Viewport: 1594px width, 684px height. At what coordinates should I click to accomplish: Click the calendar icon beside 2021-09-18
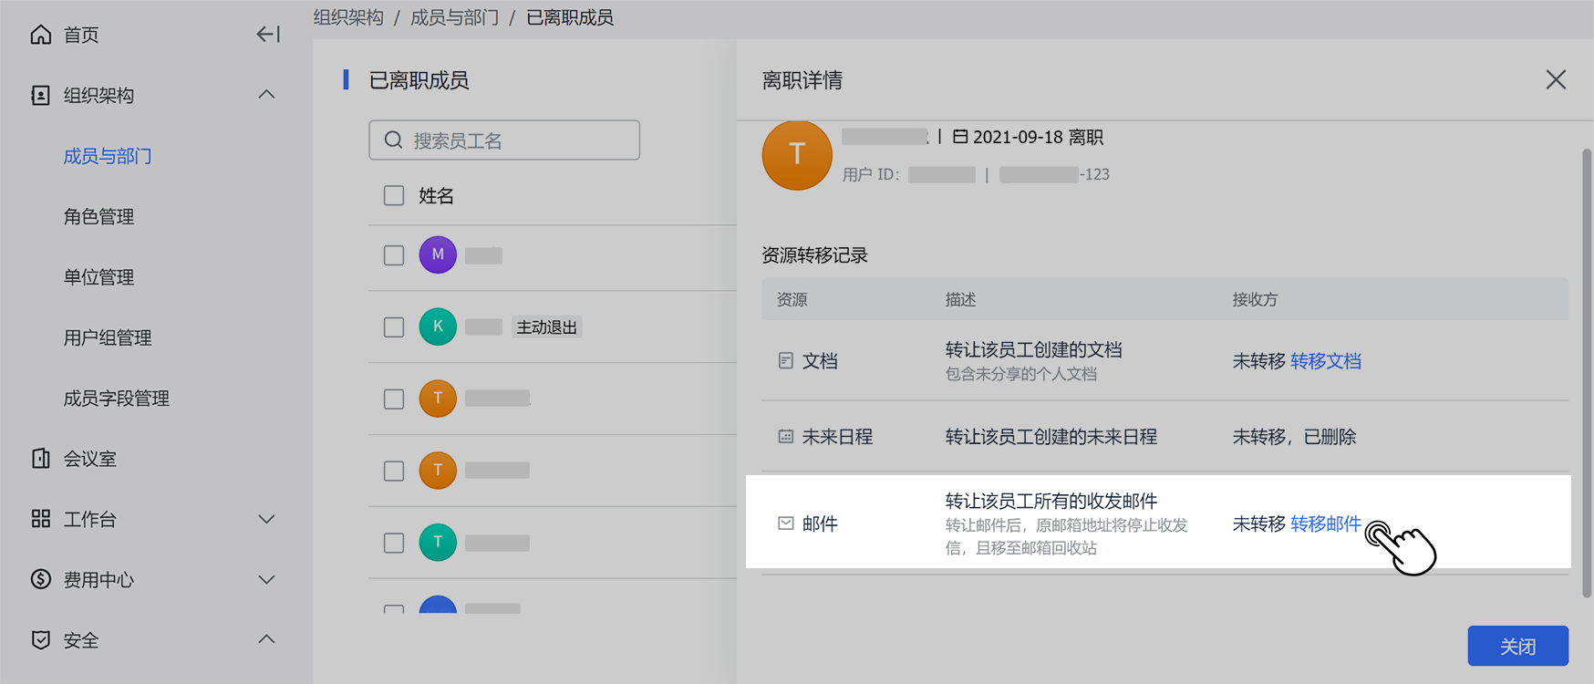coord(960,137)
